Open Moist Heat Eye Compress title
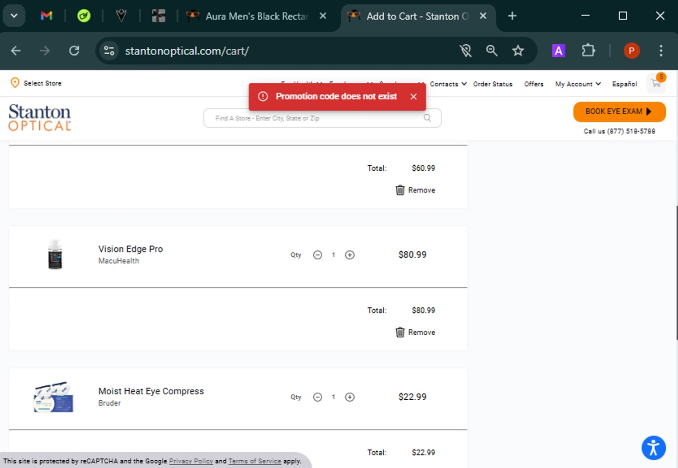This screenshot has height=468, width=678. click(151, 391)
